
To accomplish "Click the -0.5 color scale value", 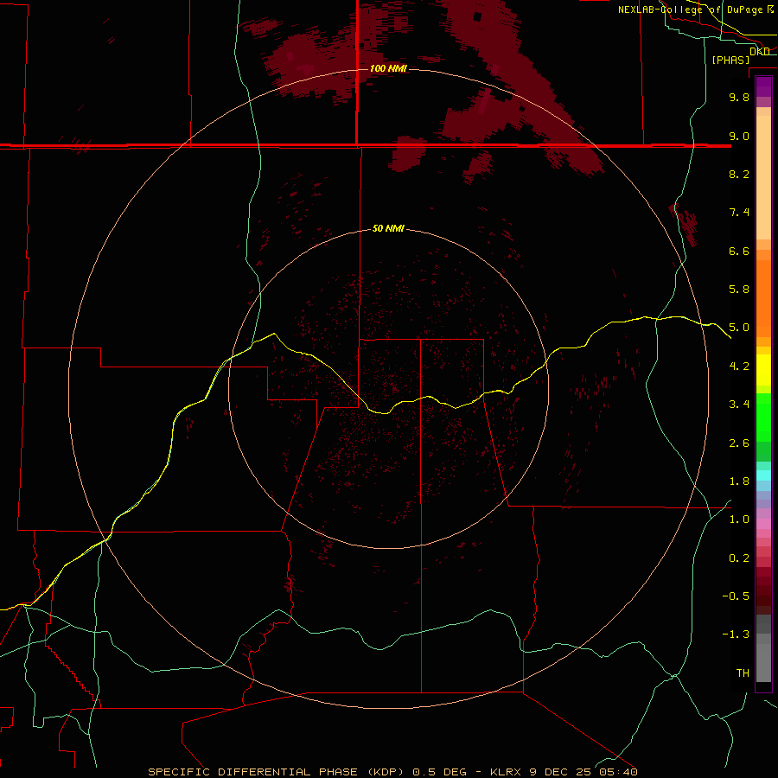I will (736, 596).
